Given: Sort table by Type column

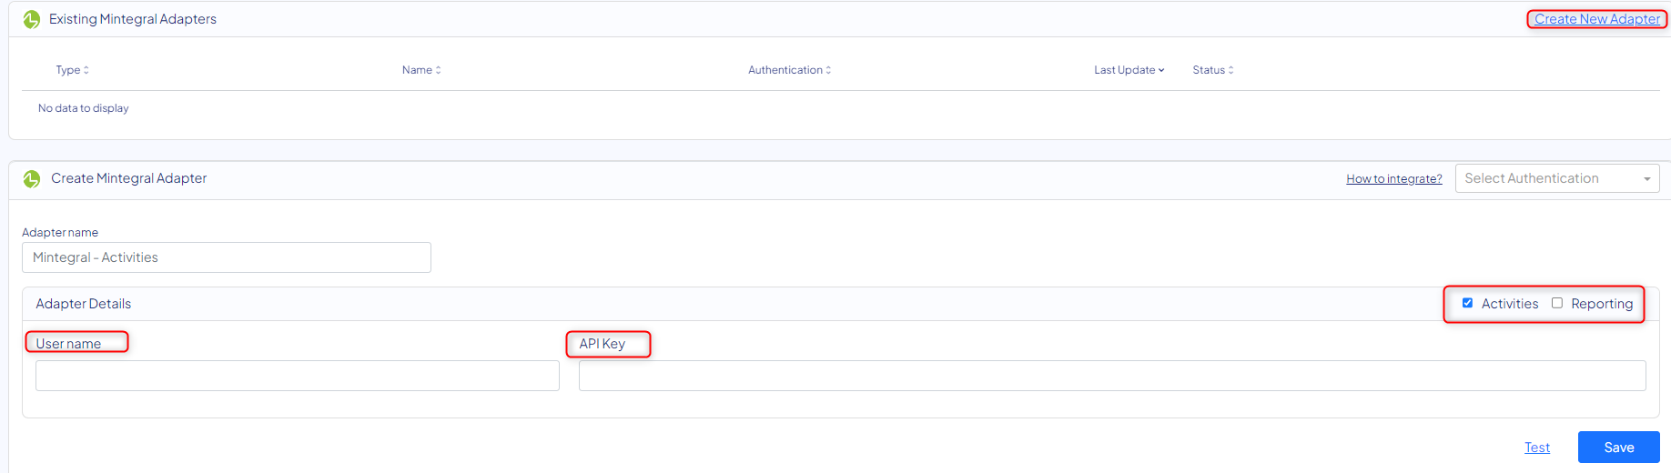Looking at the screenshot, I should 72,70.
